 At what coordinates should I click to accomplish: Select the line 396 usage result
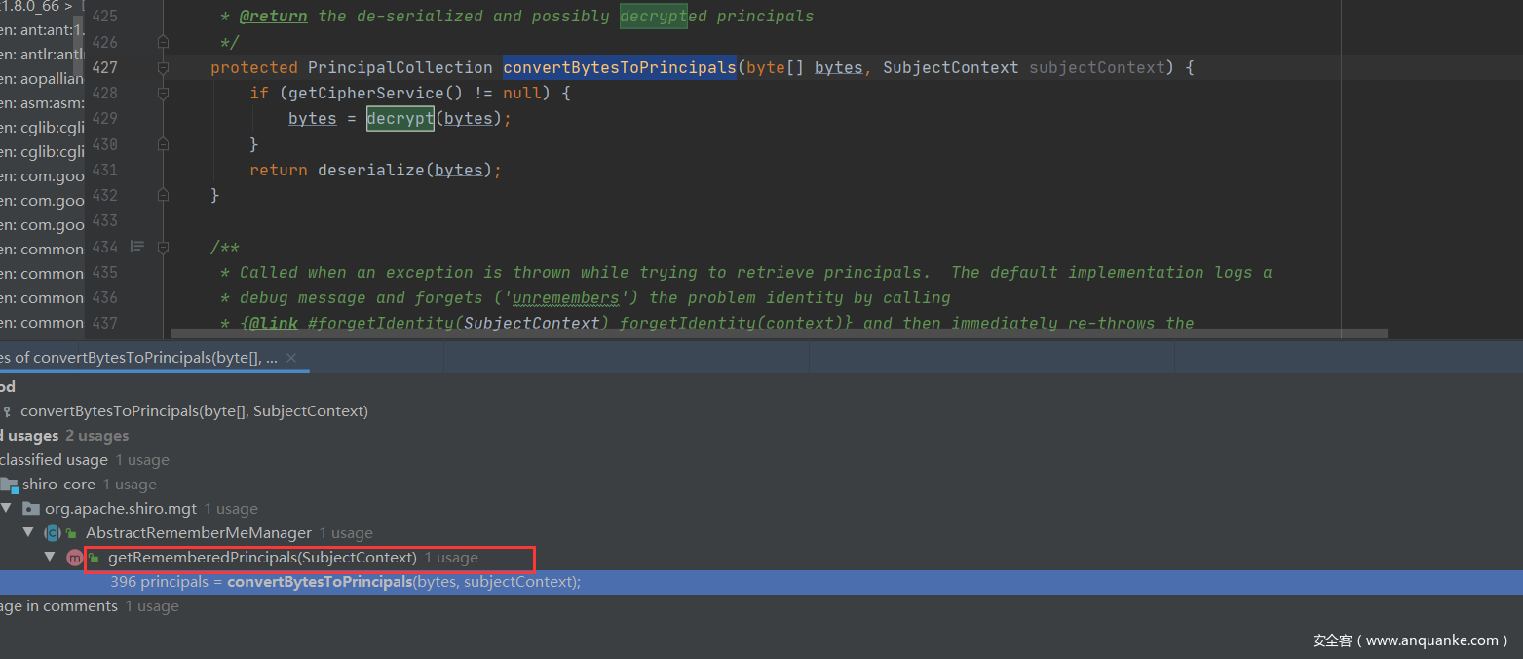(x=345, y=582)
